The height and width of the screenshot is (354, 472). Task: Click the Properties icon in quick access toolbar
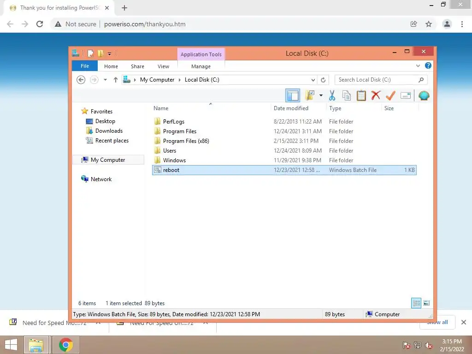pos(90,53)
